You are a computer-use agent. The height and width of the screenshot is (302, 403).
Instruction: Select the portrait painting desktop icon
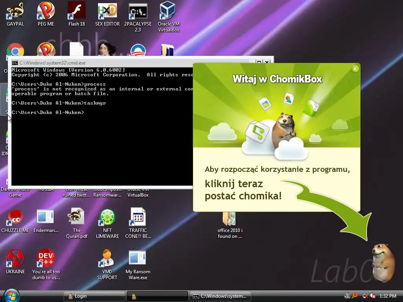[x=107, y=49]
